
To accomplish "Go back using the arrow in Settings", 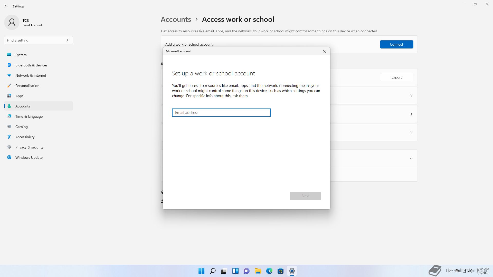I will point(6,6).
